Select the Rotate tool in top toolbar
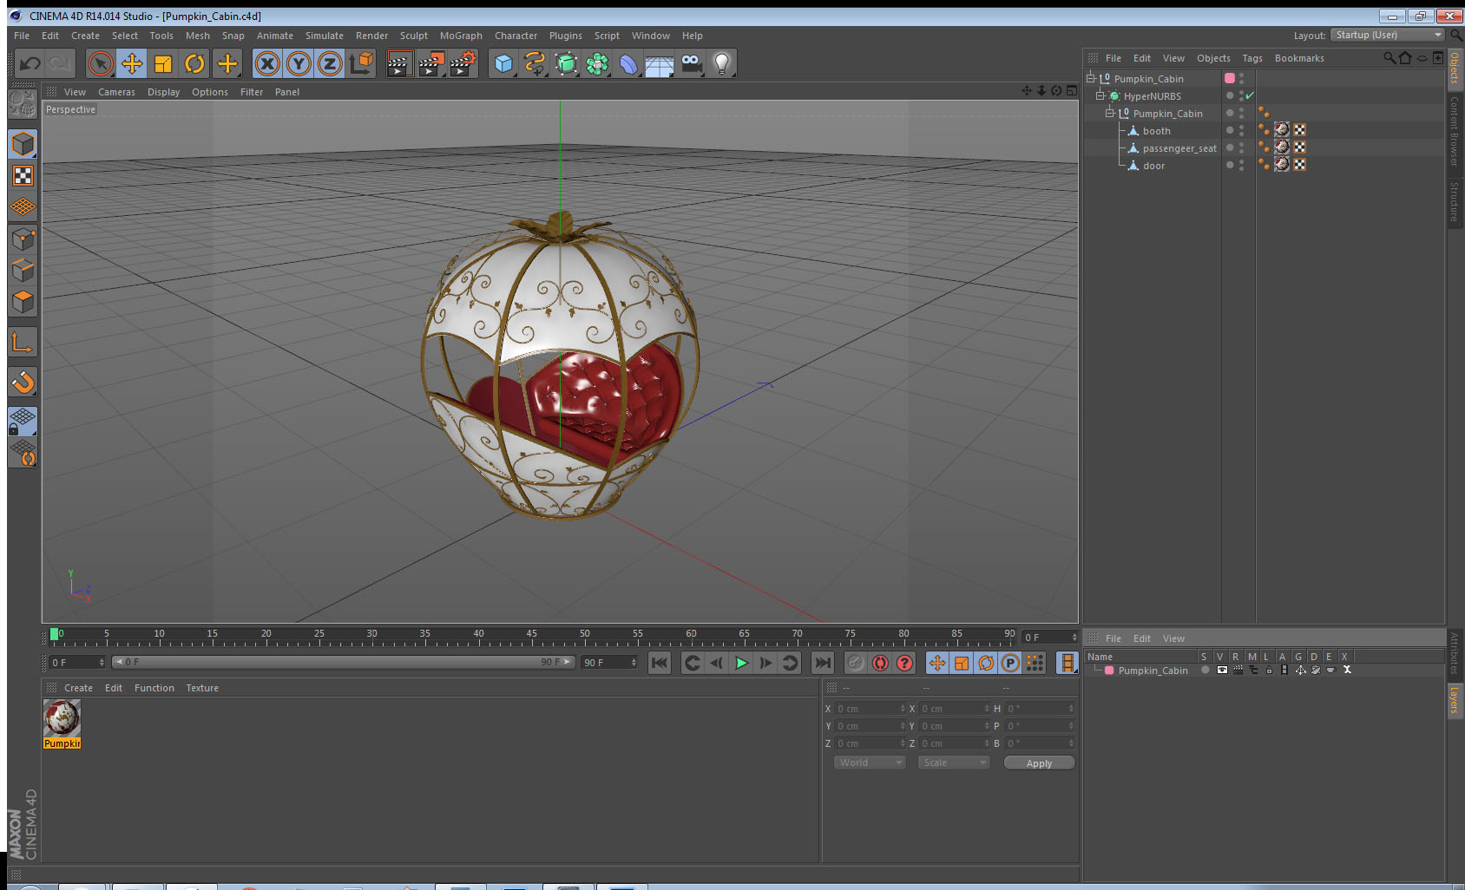The width and height of the screenshot is (1465, 890). (x=194, y=63)
